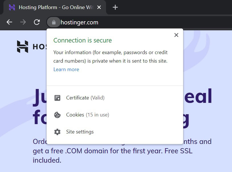The height and width of the screenshot is (172, 232).
Task: Select the Certificate icon in popup
Action: tap(57, 97)
